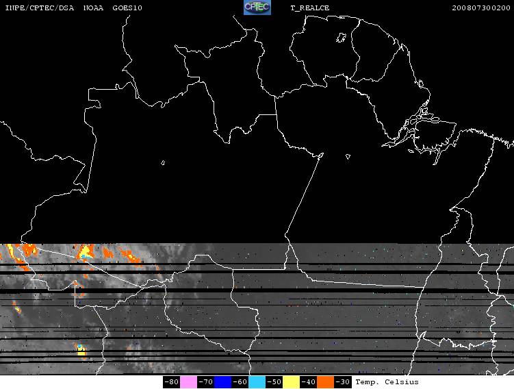Click the -60 legend value
This screenshot has width=514, height=389.
(x=240, y=382)
